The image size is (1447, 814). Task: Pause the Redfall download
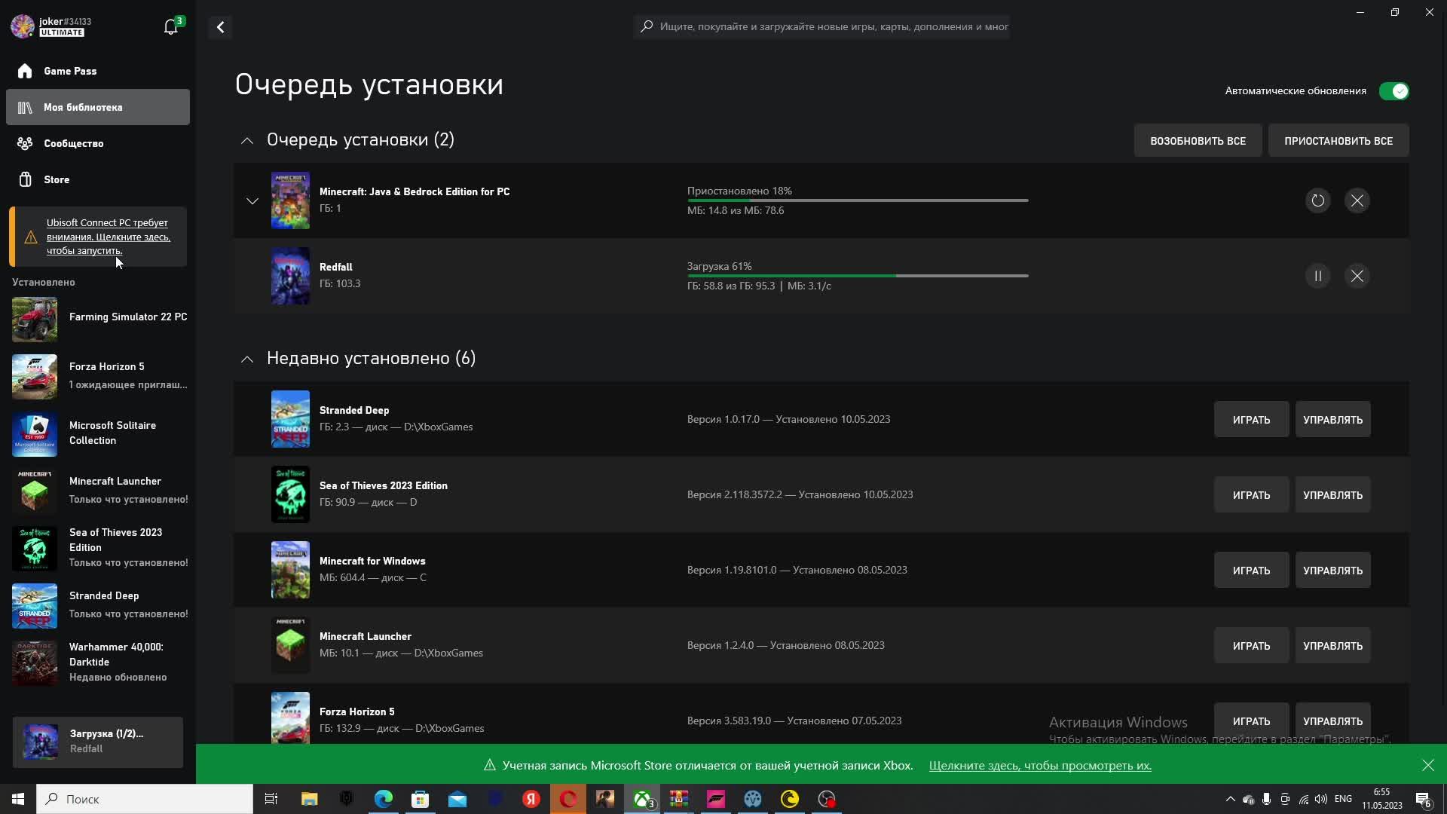[x=1317, y=276]
